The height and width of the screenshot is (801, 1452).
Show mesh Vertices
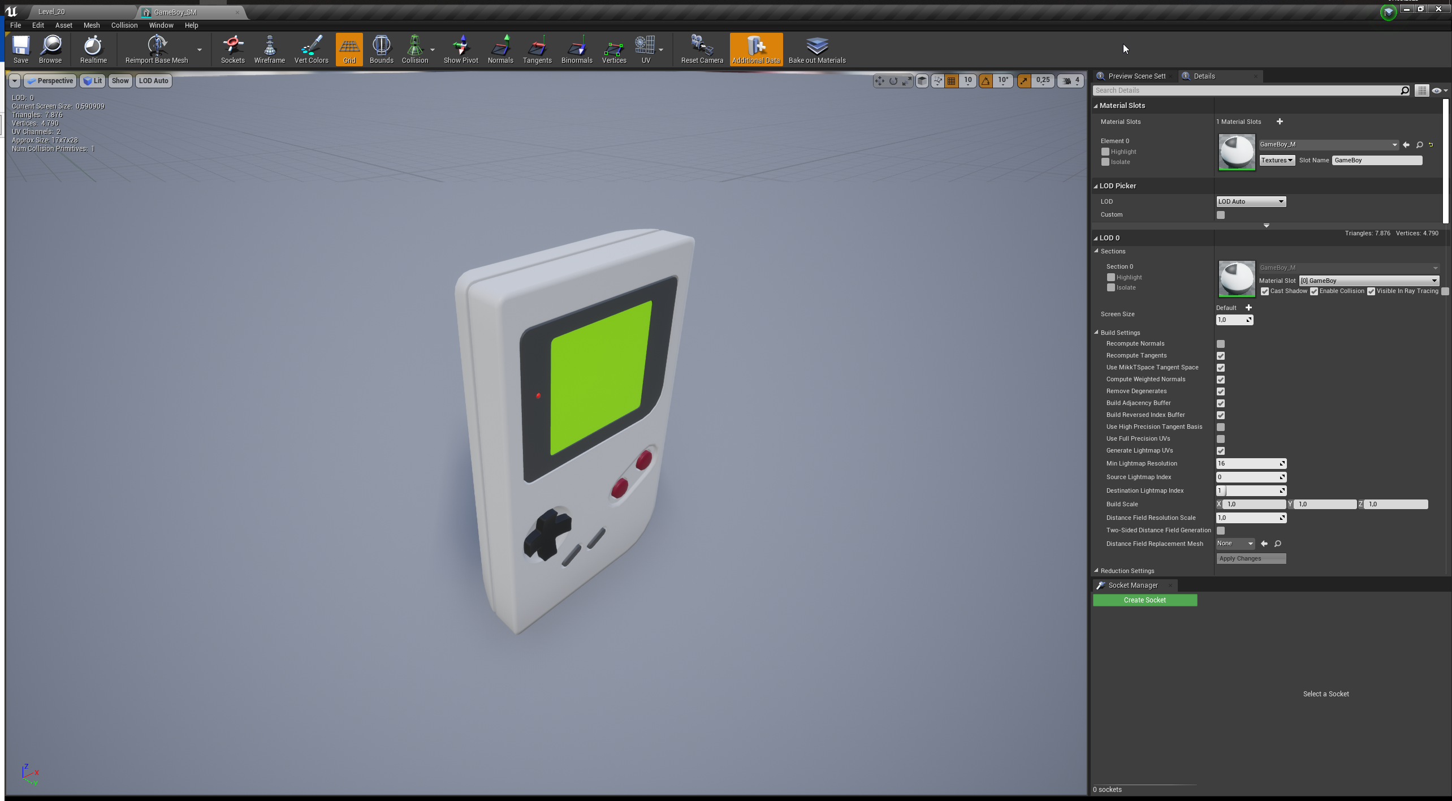click(x=614, y=49)
